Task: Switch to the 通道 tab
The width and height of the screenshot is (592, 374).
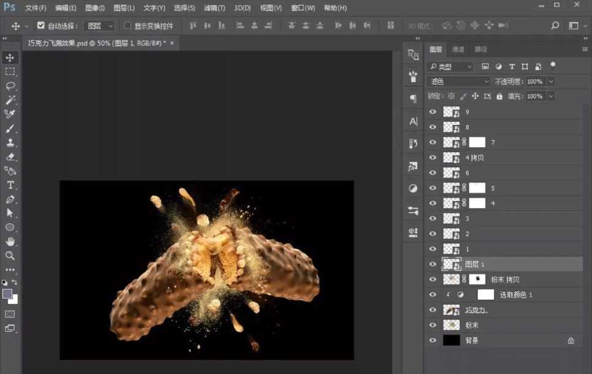Action: point(458,50)
